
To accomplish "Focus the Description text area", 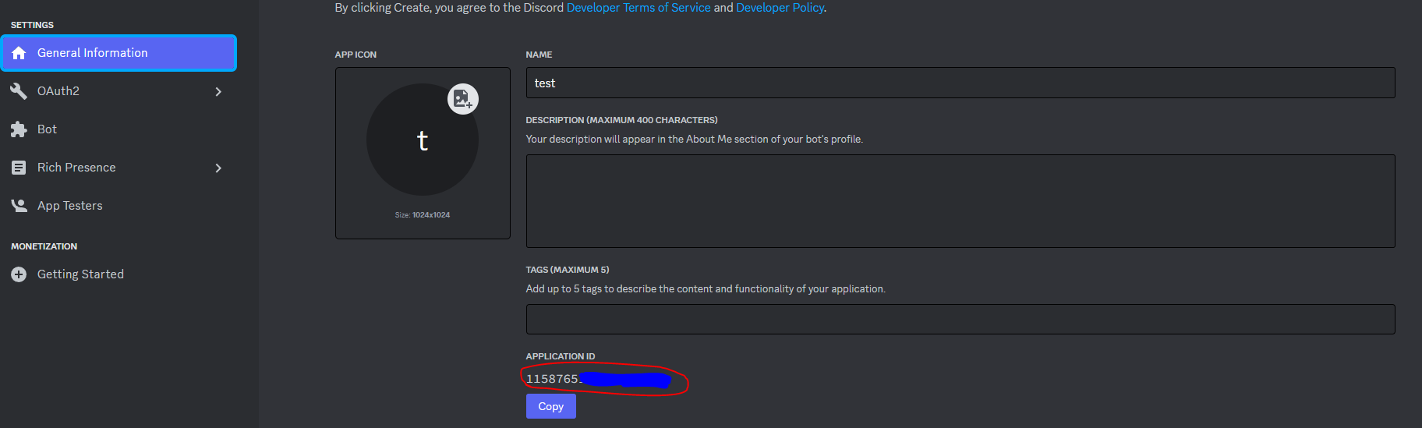I will [960, 201].
